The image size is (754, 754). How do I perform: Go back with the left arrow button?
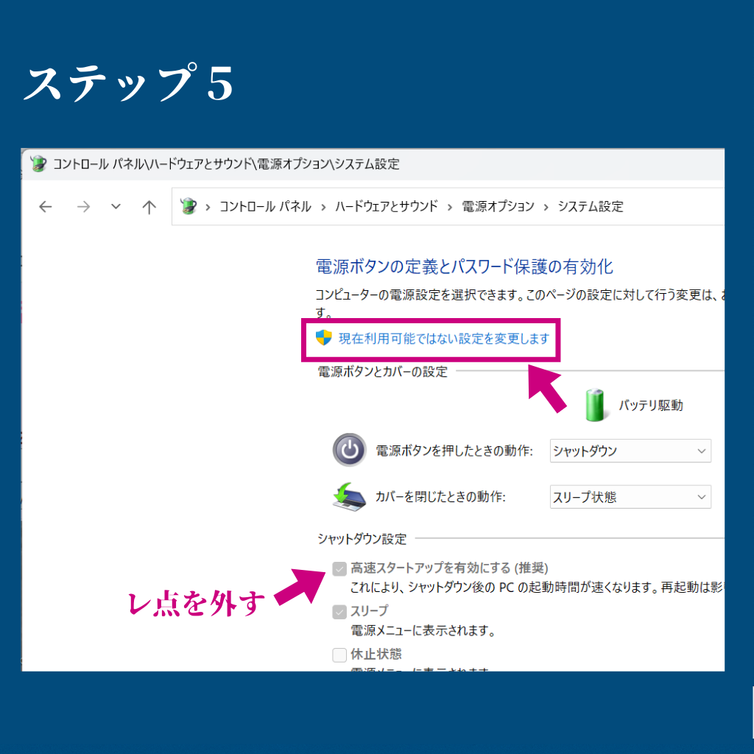(x=46, y=207)
